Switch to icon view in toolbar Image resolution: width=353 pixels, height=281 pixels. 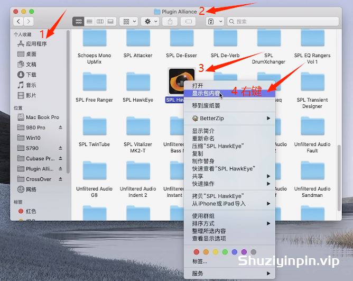(x=78, y=21)
